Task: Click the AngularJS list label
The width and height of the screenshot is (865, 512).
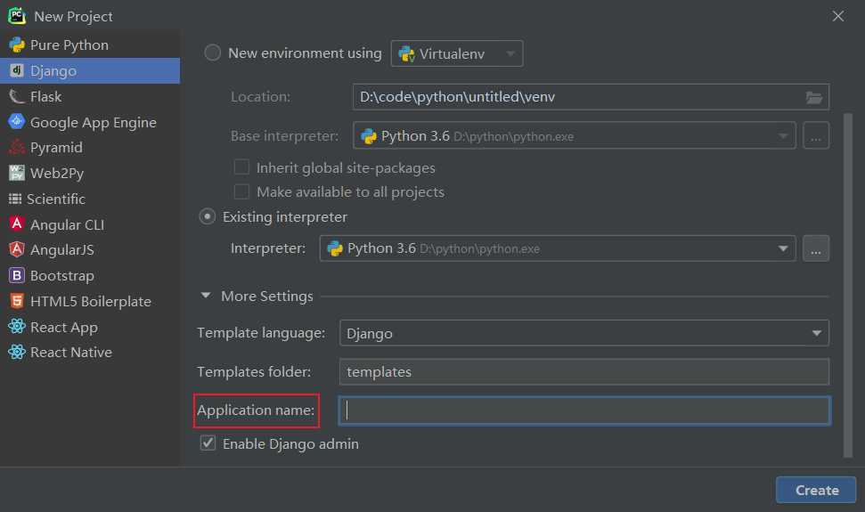Action: (62, 250)
